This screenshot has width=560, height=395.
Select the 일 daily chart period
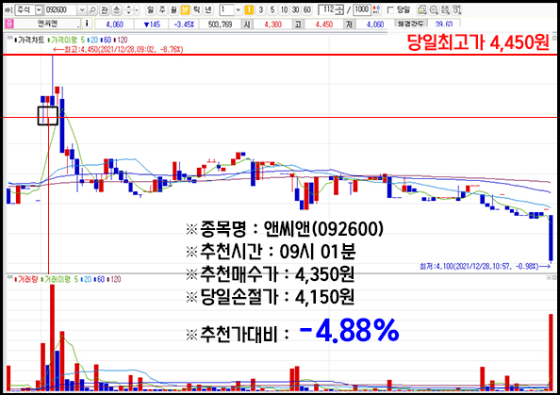[151, 10]
